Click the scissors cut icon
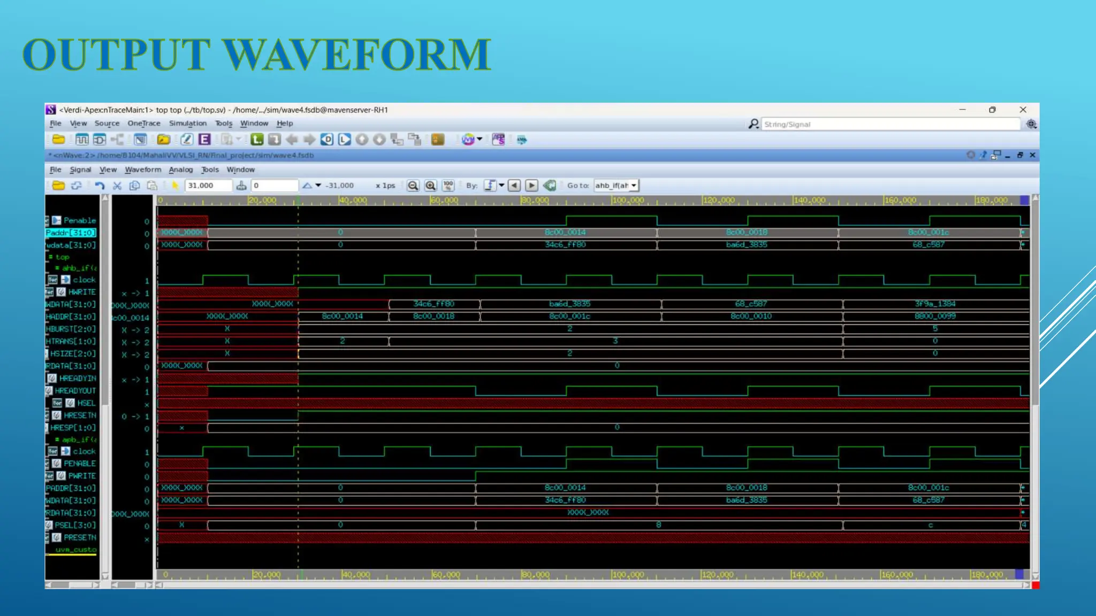Viewport: 1096px width, 616px height. click(x=117, y=186)
